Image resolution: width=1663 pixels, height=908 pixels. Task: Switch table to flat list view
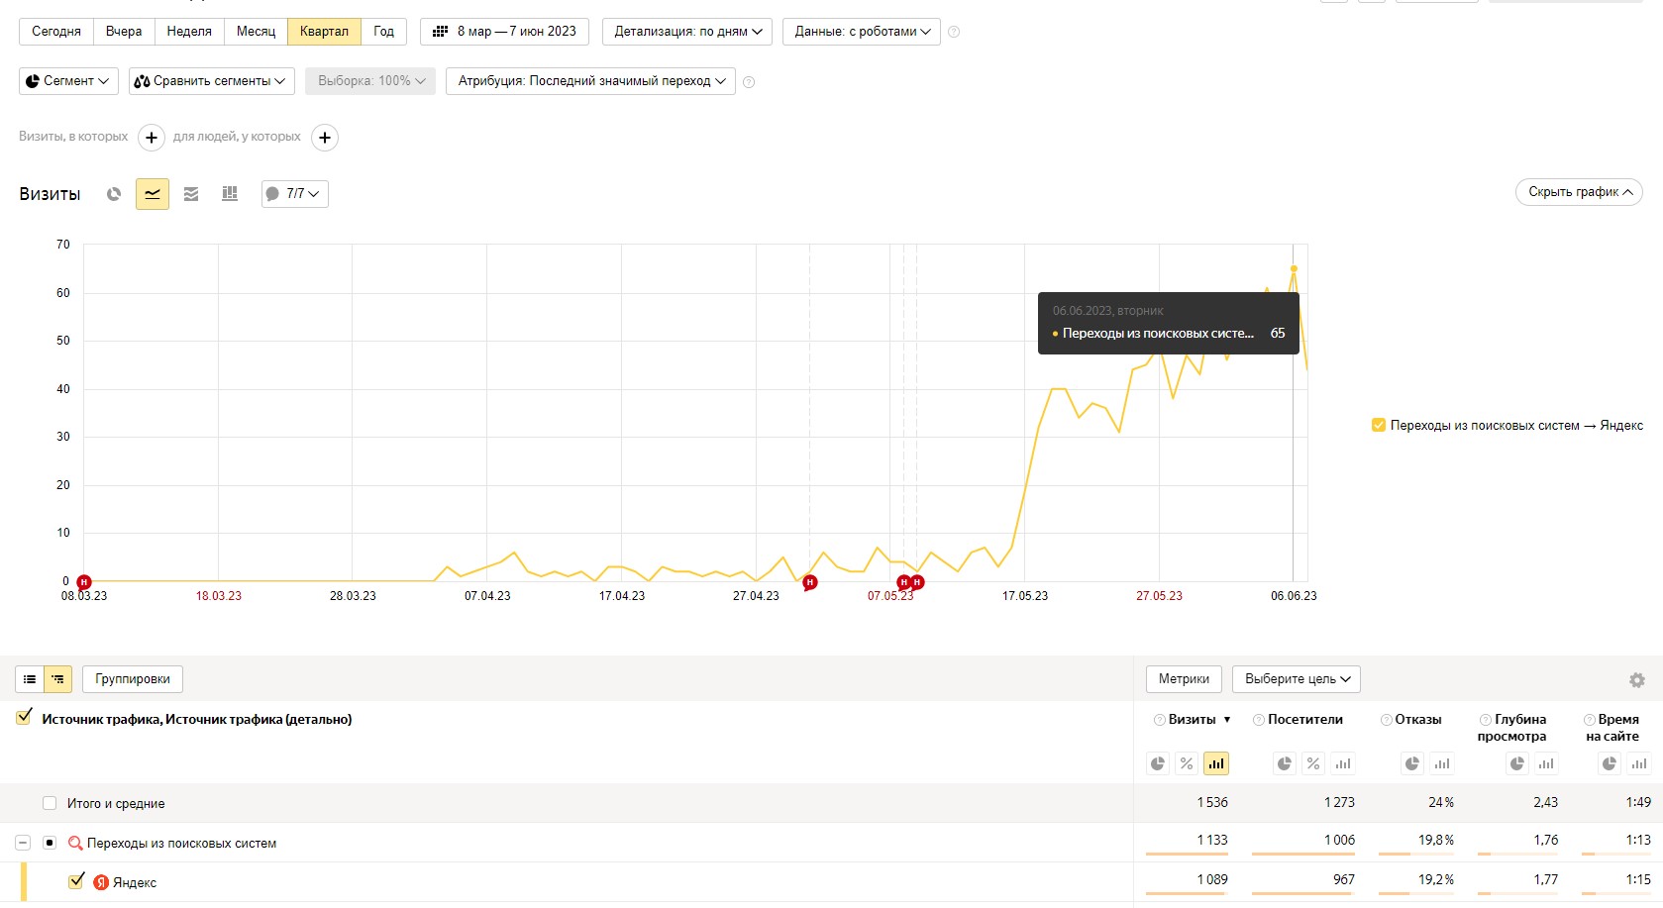(30, 679)
